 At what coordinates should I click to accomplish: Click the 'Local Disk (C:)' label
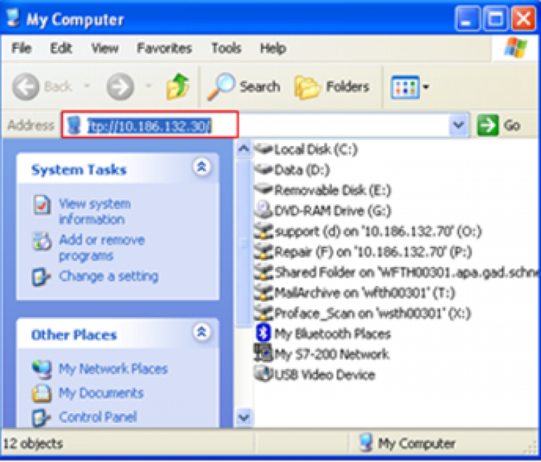coord(316,149)
